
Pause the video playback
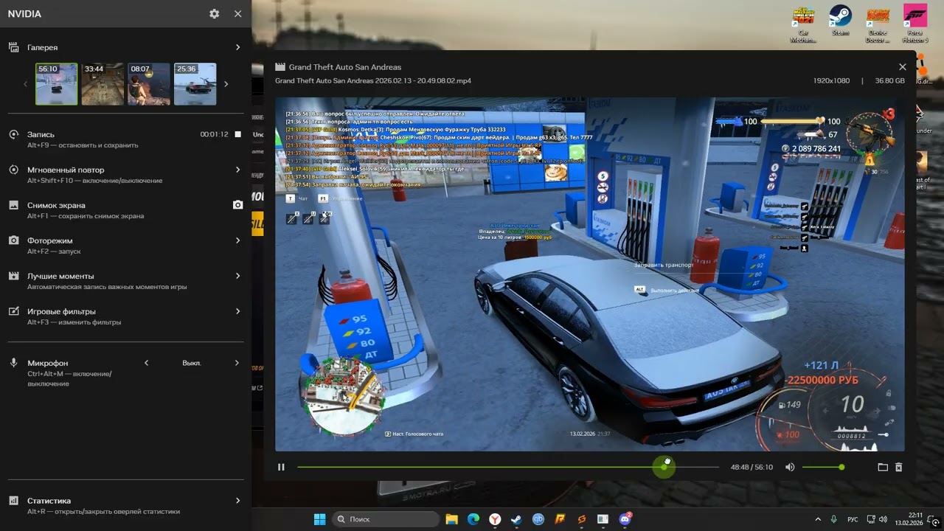coord(281,467)
